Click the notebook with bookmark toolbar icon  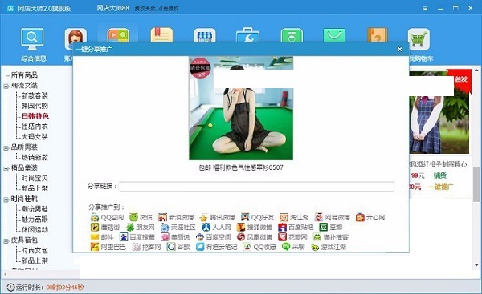161,35
